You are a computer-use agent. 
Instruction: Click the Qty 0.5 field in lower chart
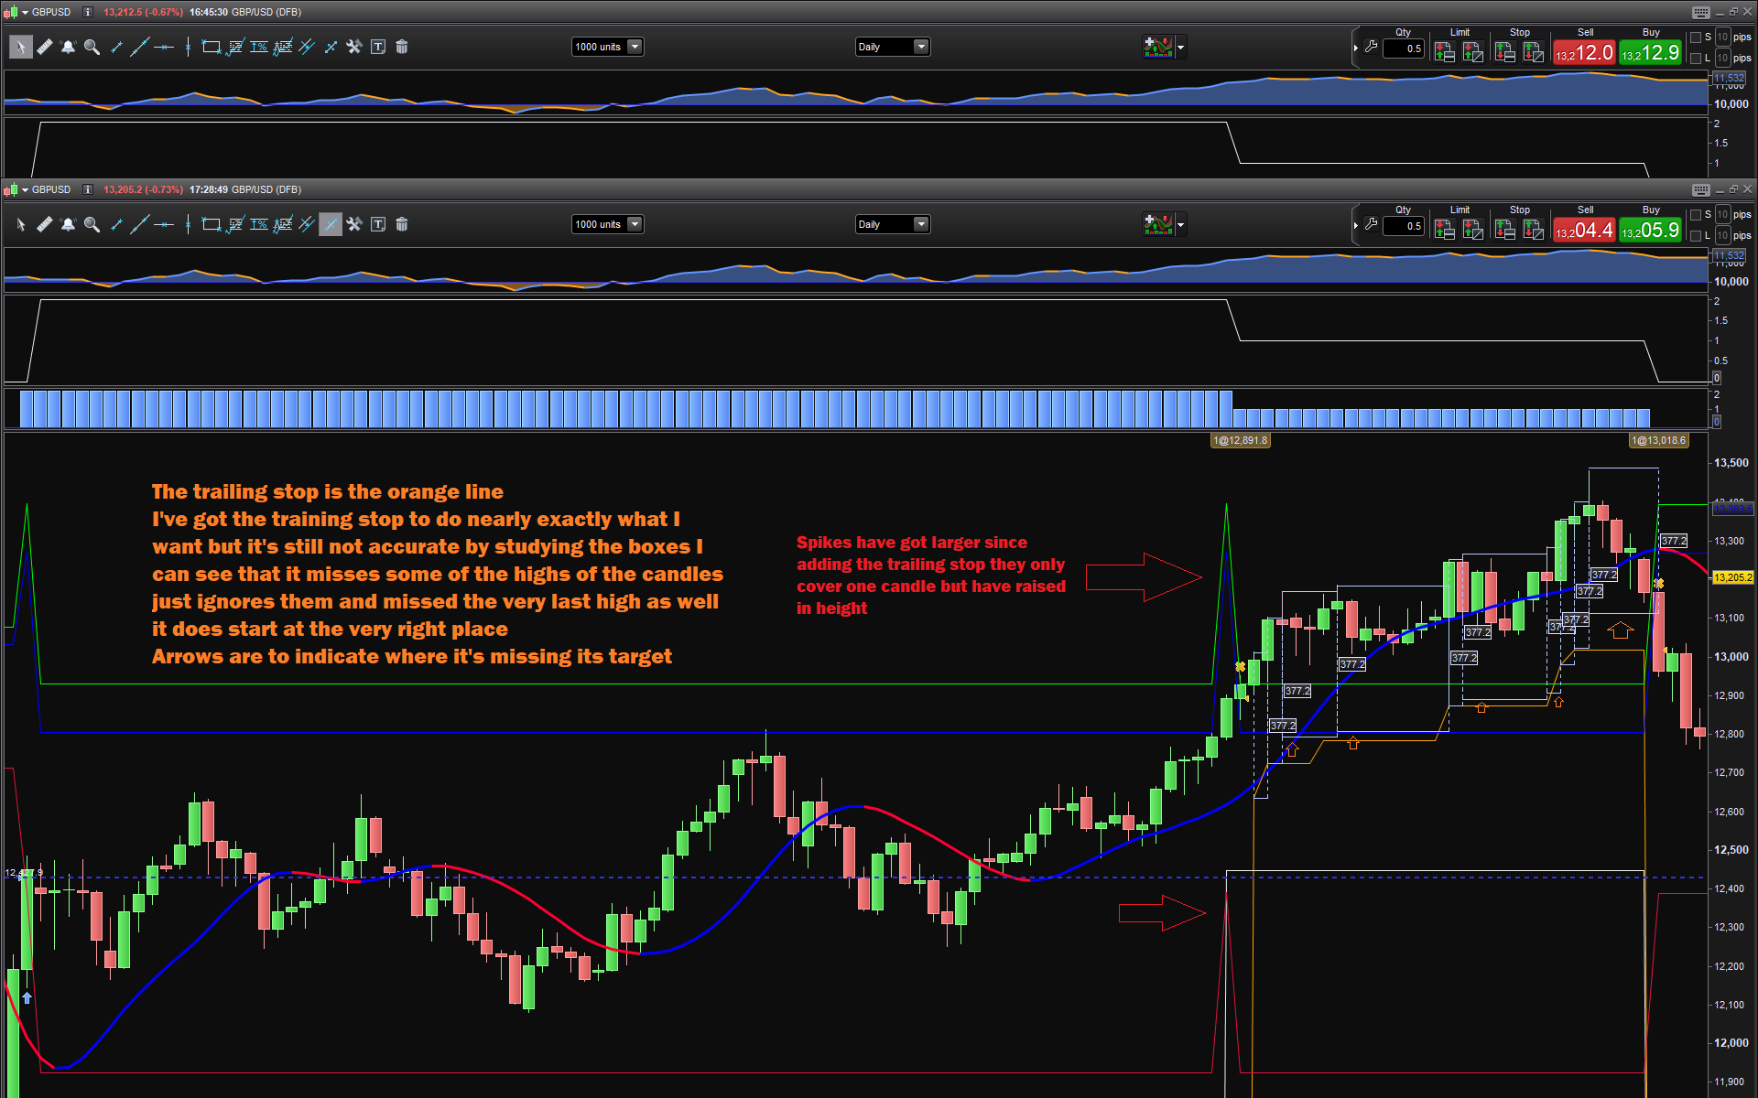[1404, 226]
